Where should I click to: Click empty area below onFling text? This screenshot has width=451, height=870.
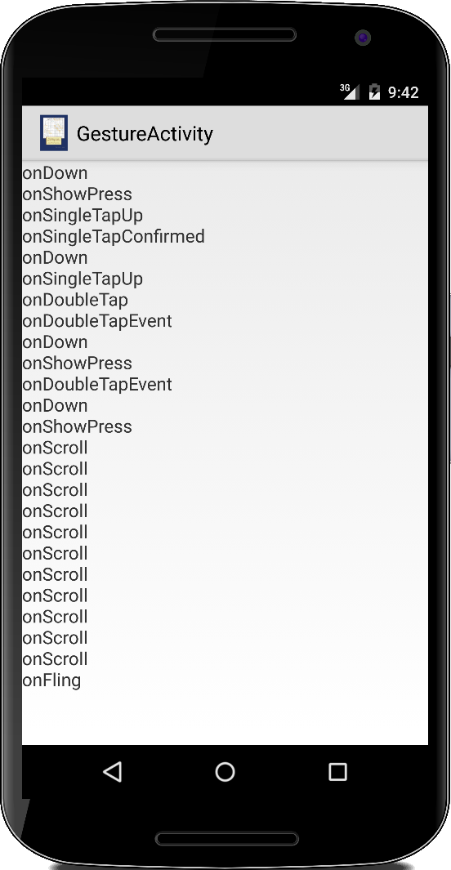pos(225,719)
